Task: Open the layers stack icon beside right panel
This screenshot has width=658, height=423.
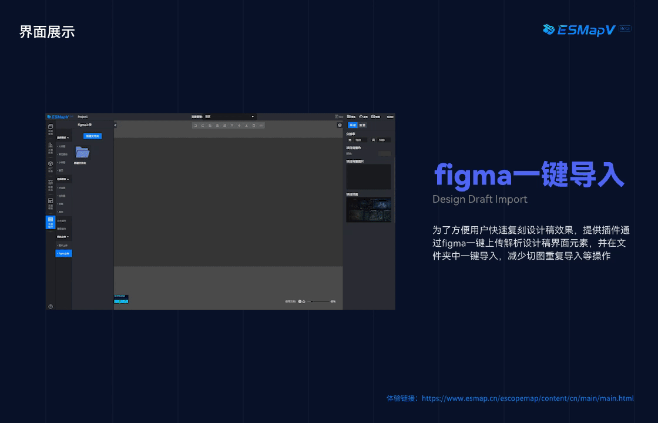Action: 340,125
